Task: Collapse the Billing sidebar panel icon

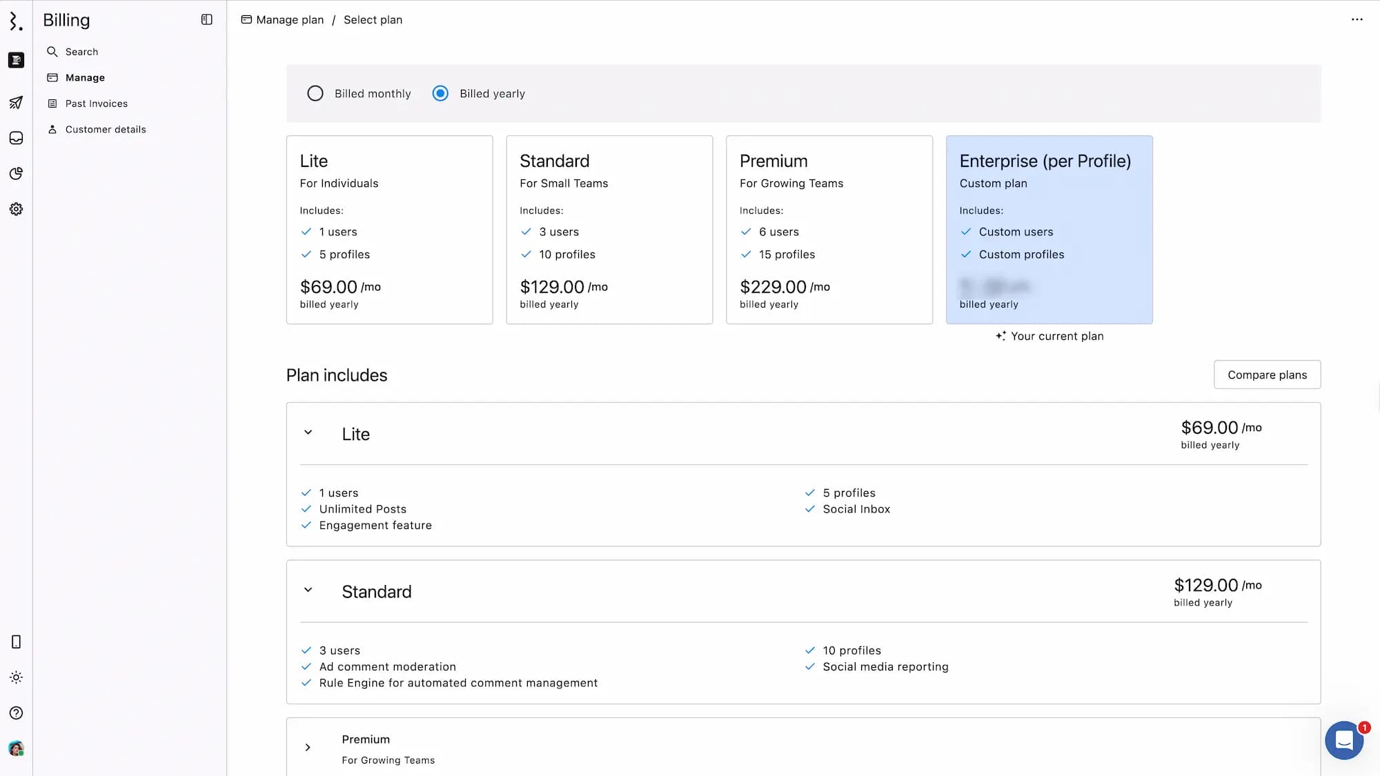Action: pos(206,19)
